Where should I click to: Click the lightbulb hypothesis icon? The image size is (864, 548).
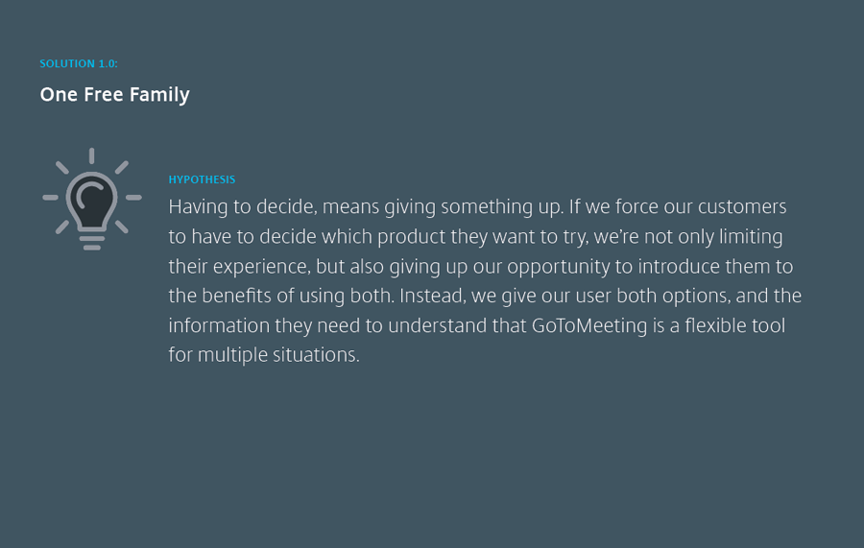(92, 199)
